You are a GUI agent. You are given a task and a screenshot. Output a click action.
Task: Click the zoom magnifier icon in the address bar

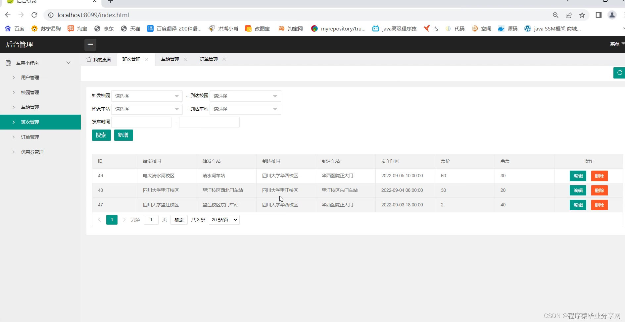tap(555, 15)
